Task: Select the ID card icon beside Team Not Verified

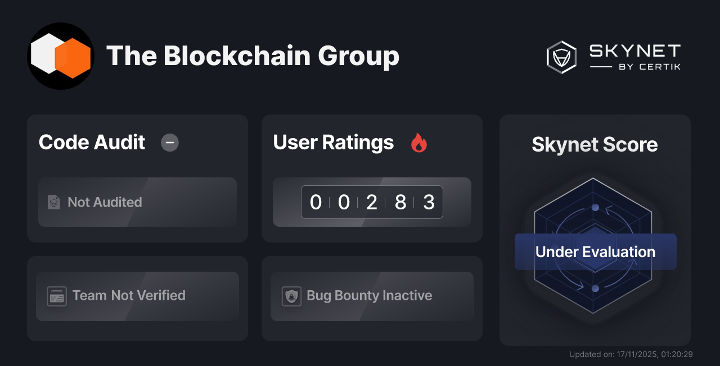Action: tap(56, 296)
